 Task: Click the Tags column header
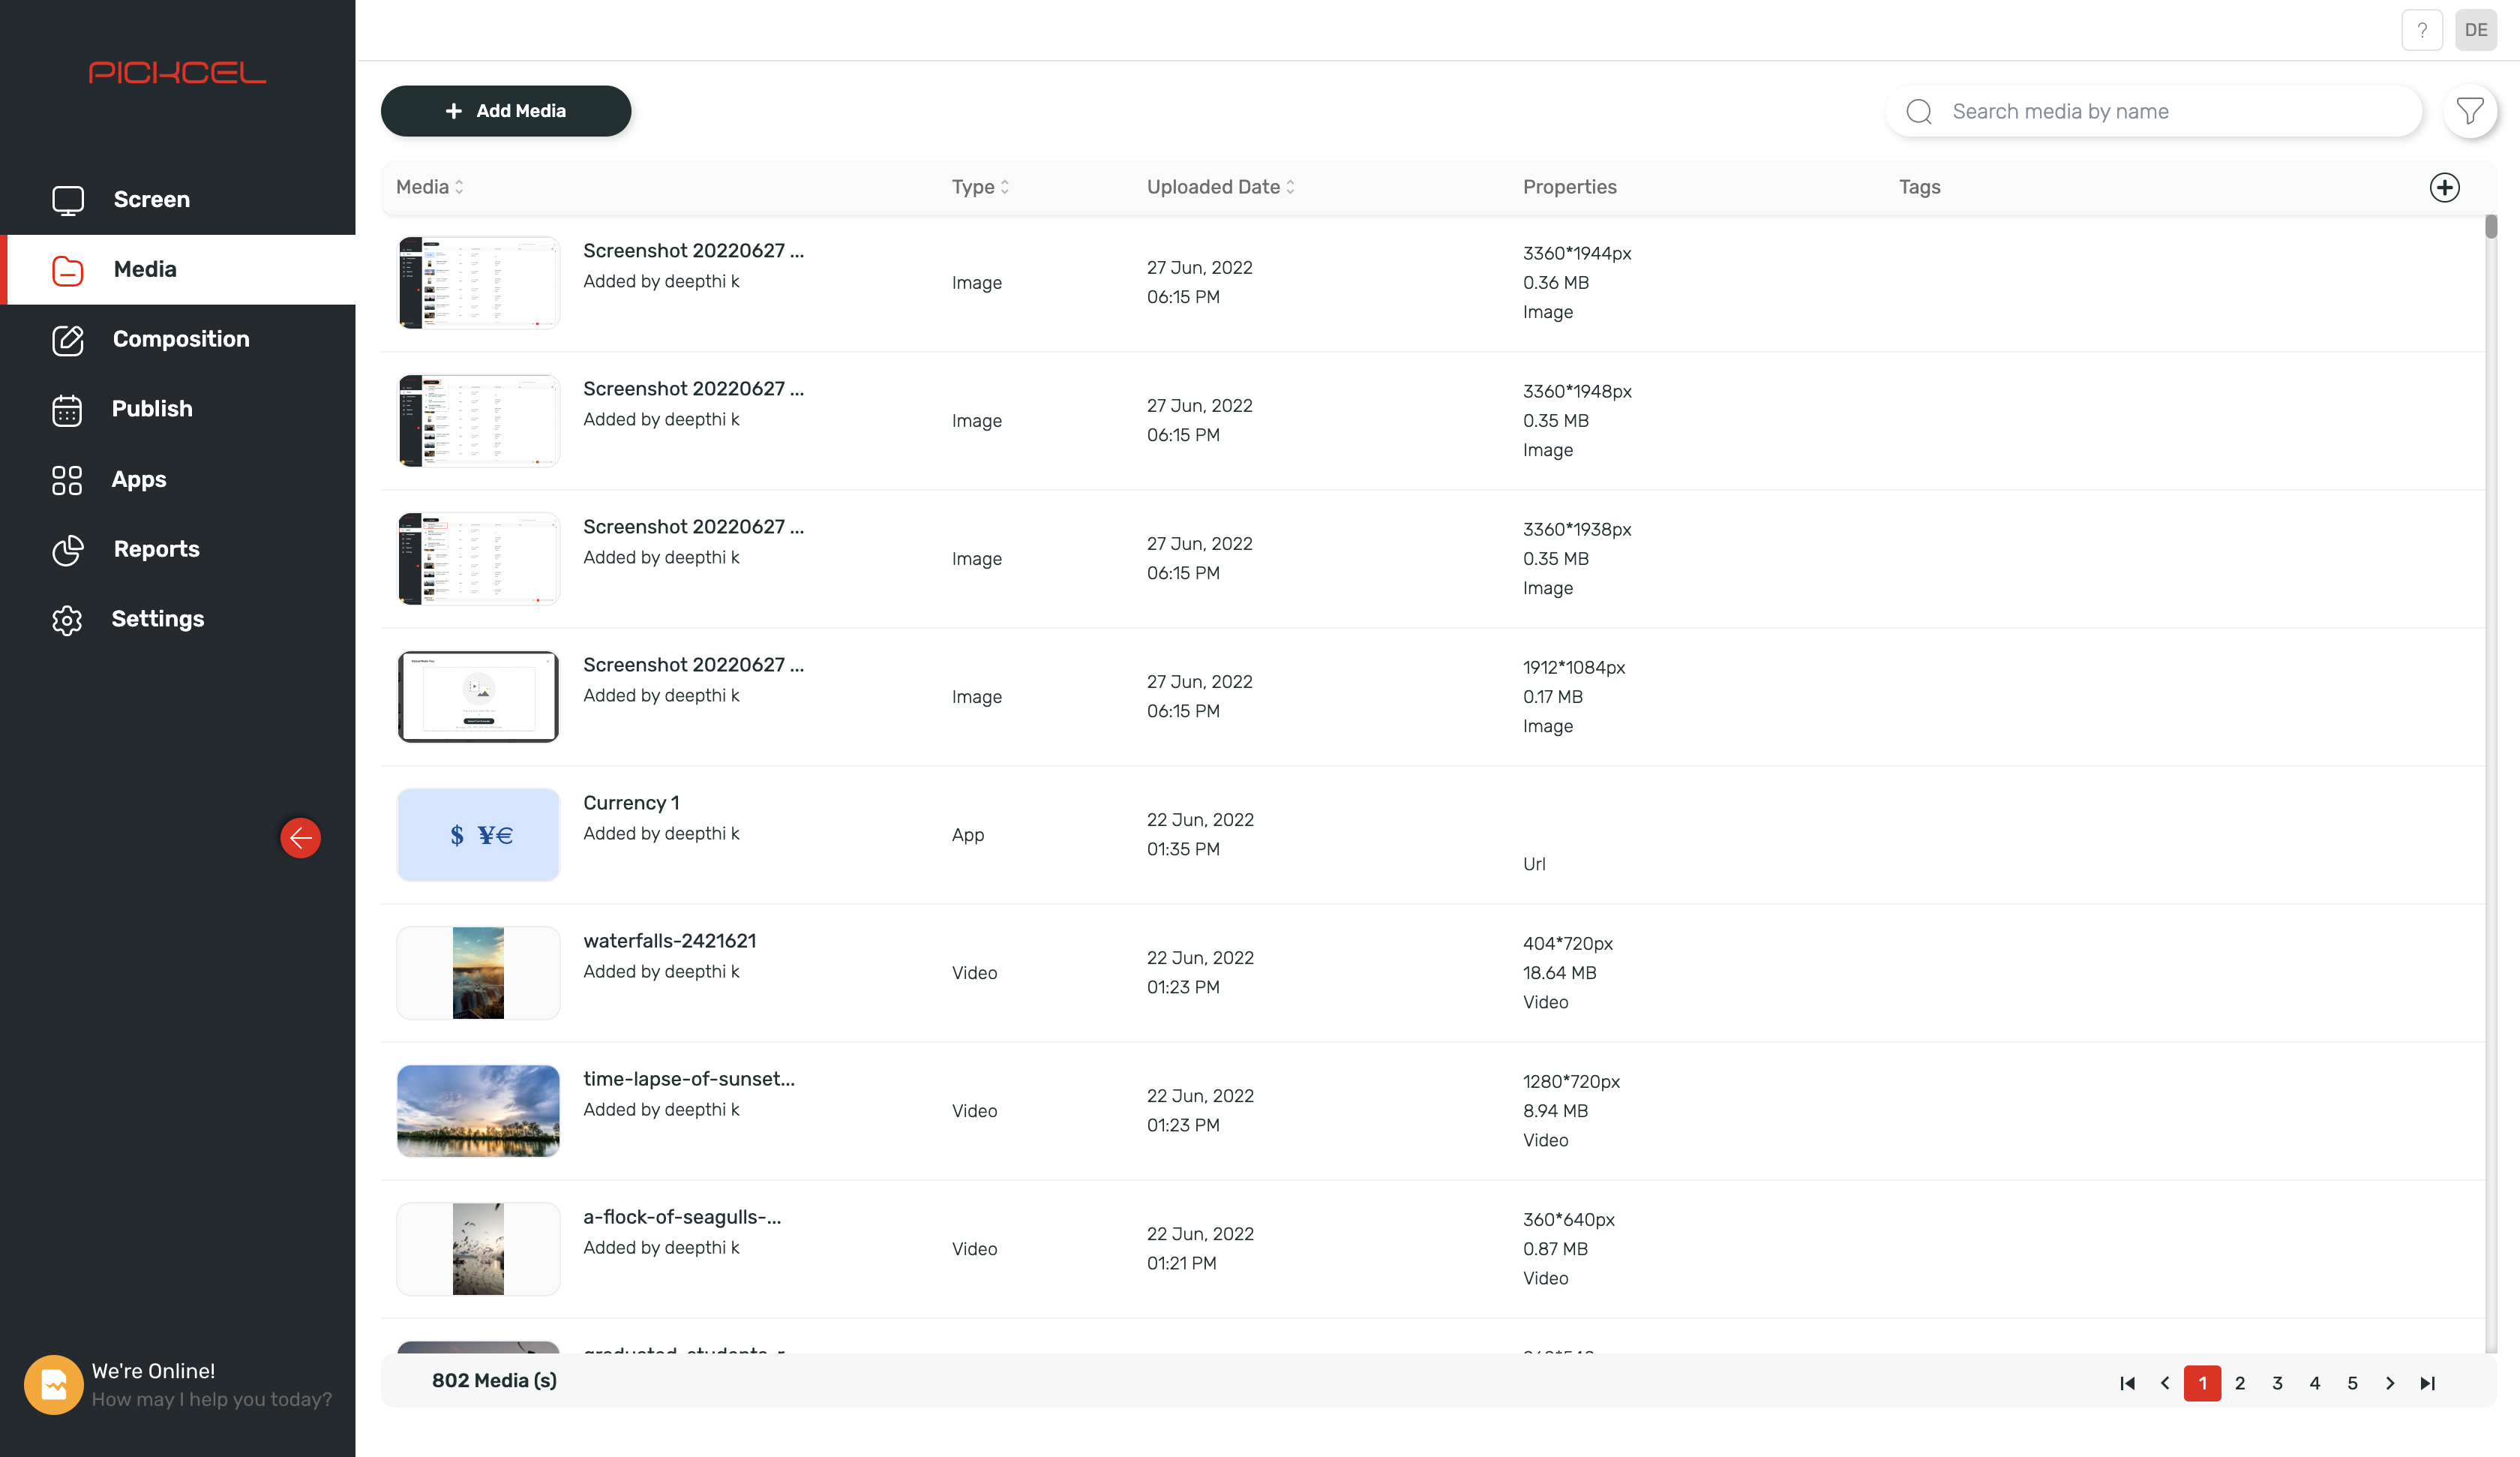[x=1919, y=187]
